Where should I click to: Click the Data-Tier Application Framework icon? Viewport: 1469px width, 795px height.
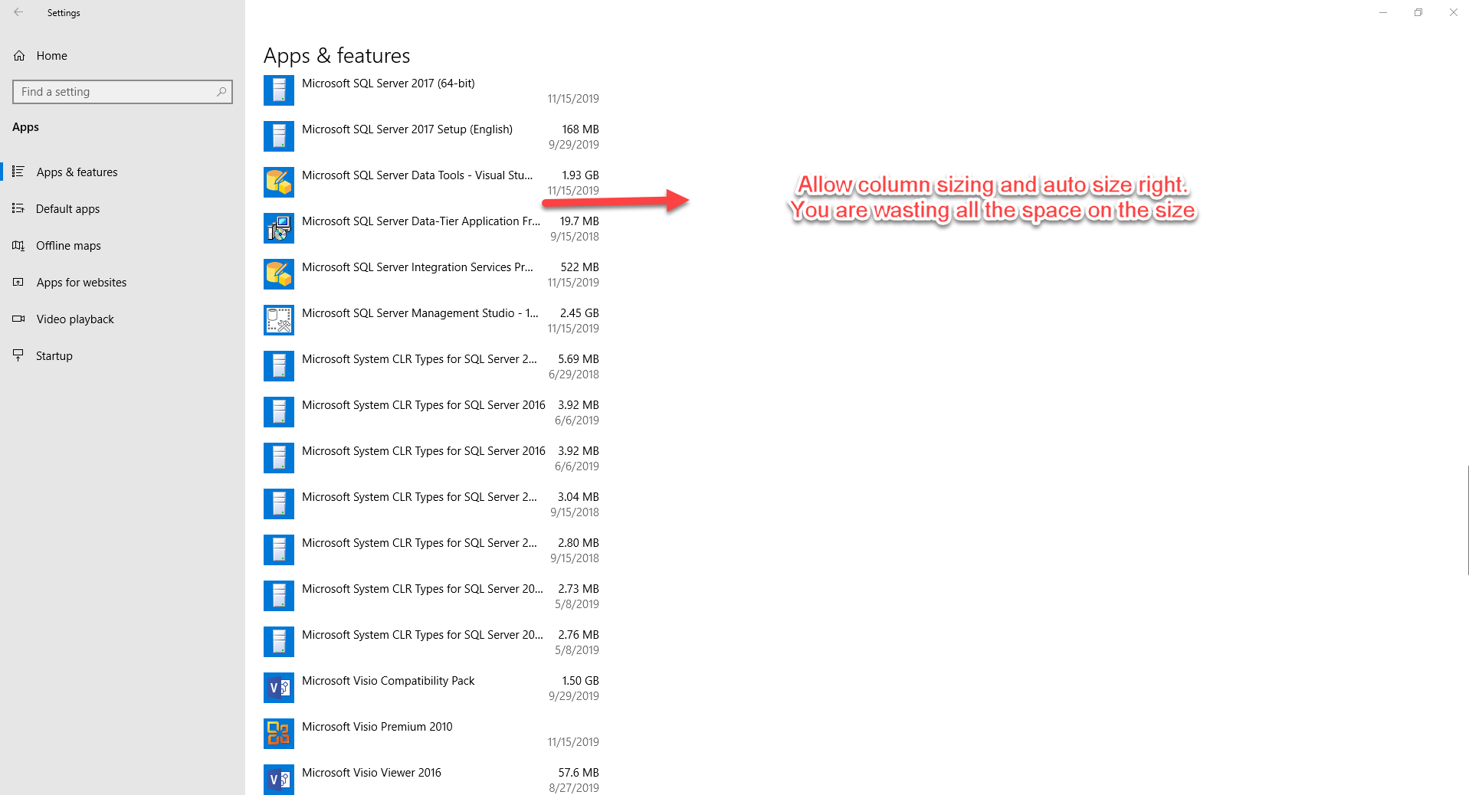tap(279, 228)
